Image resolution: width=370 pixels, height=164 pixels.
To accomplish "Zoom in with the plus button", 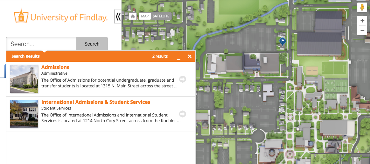I will coord(362,21).
